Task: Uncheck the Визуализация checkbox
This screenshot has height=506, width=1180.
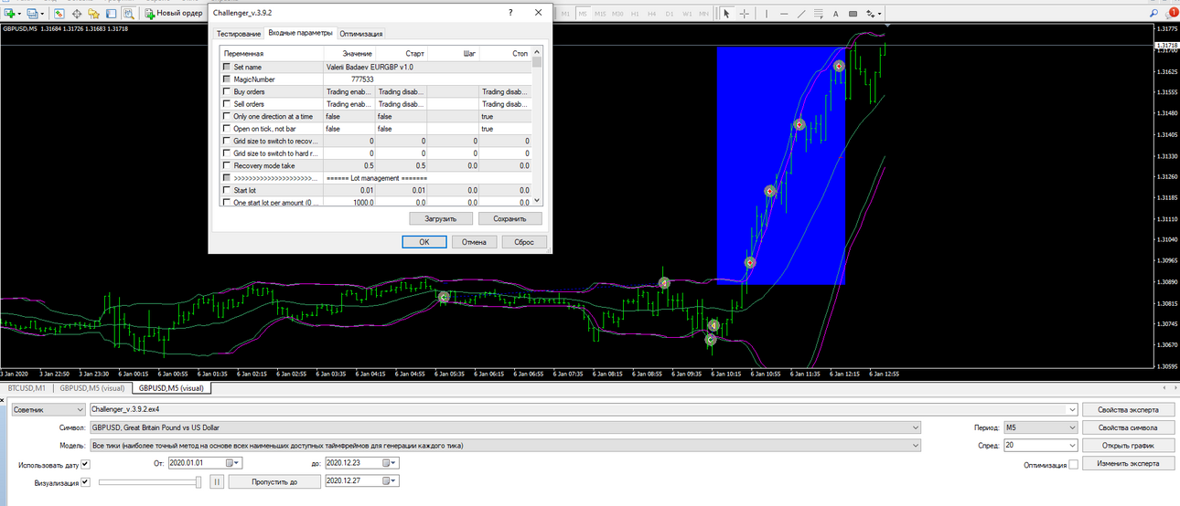Action: [86, 481]
